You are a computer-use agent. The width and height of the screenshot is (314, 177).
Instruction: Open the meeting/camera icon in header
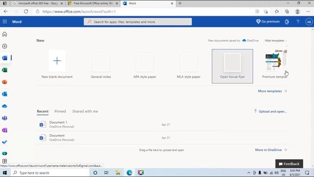click(x=287, y=22)
